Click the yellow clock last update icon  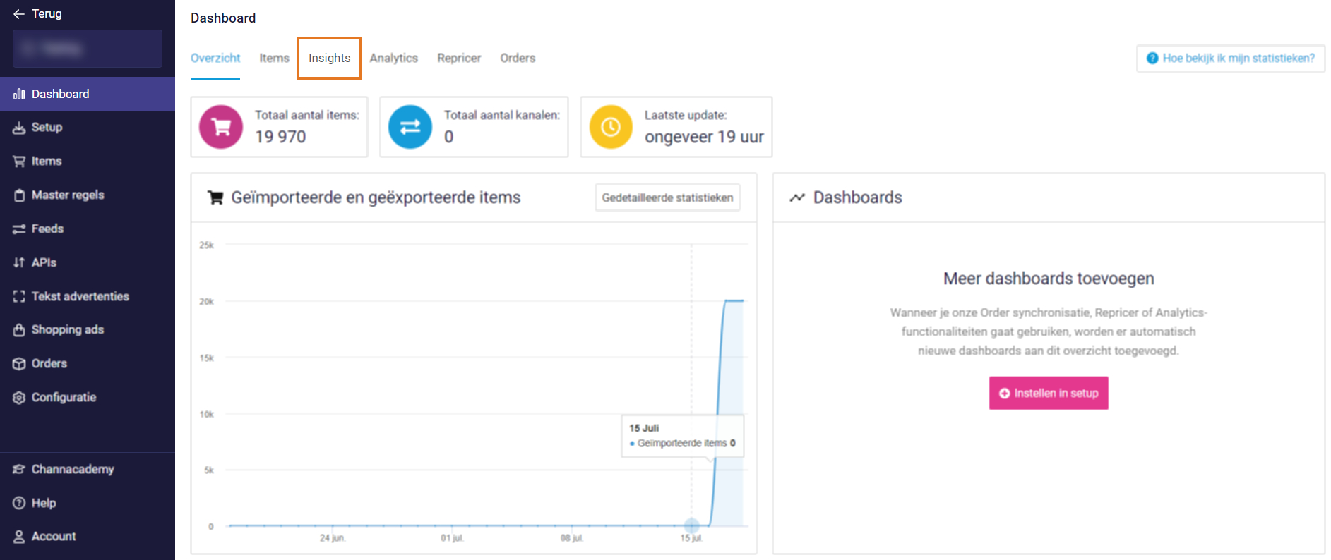pos(611,127)
